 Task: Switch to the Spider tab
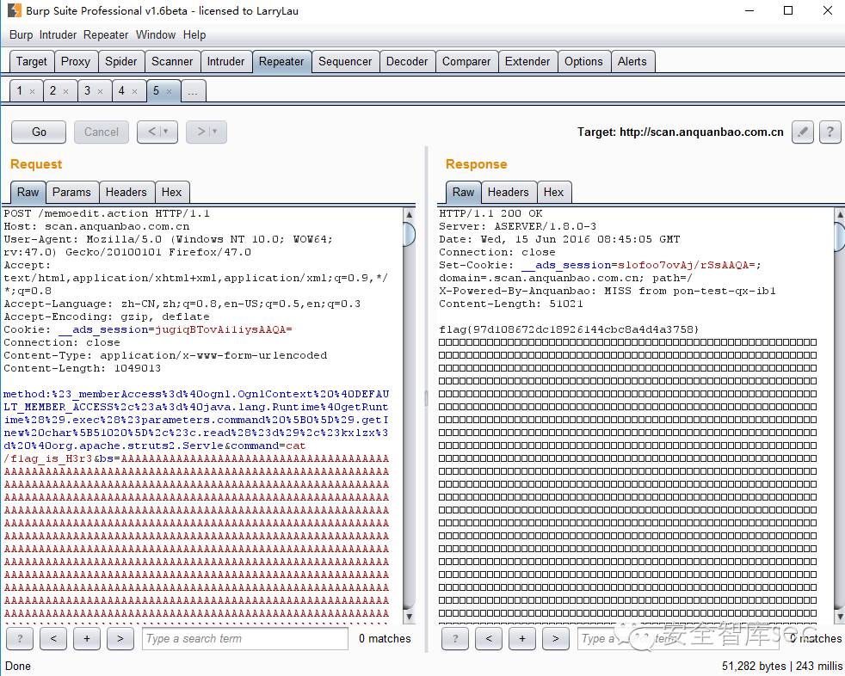(121, 61)
